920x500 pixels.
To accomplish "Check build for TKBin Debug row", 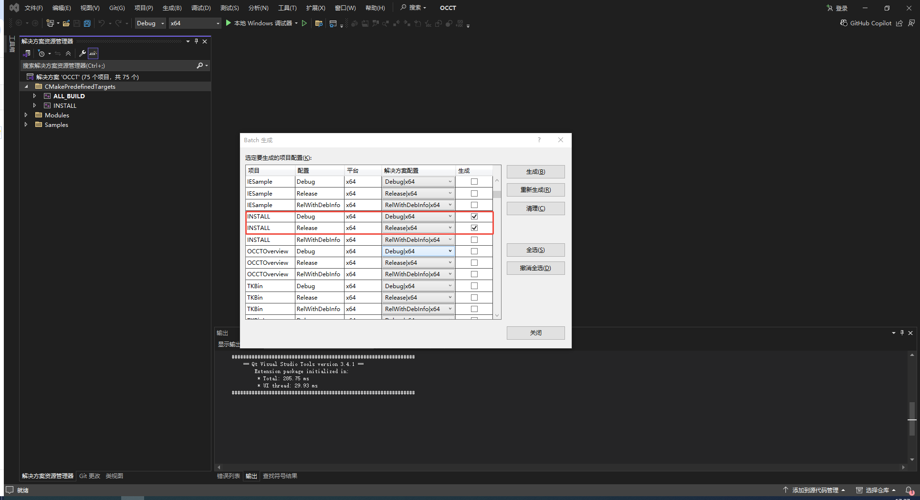I will coord(474,286).
